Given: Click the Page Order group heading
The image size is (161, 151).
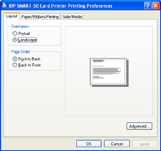Looking at the screenshot, I should (21, 52).
